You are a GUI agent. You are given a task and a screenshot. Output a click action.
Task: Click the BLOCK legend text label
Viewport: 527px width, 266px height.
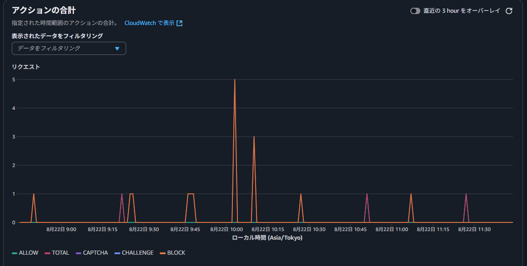pos(176,253)
